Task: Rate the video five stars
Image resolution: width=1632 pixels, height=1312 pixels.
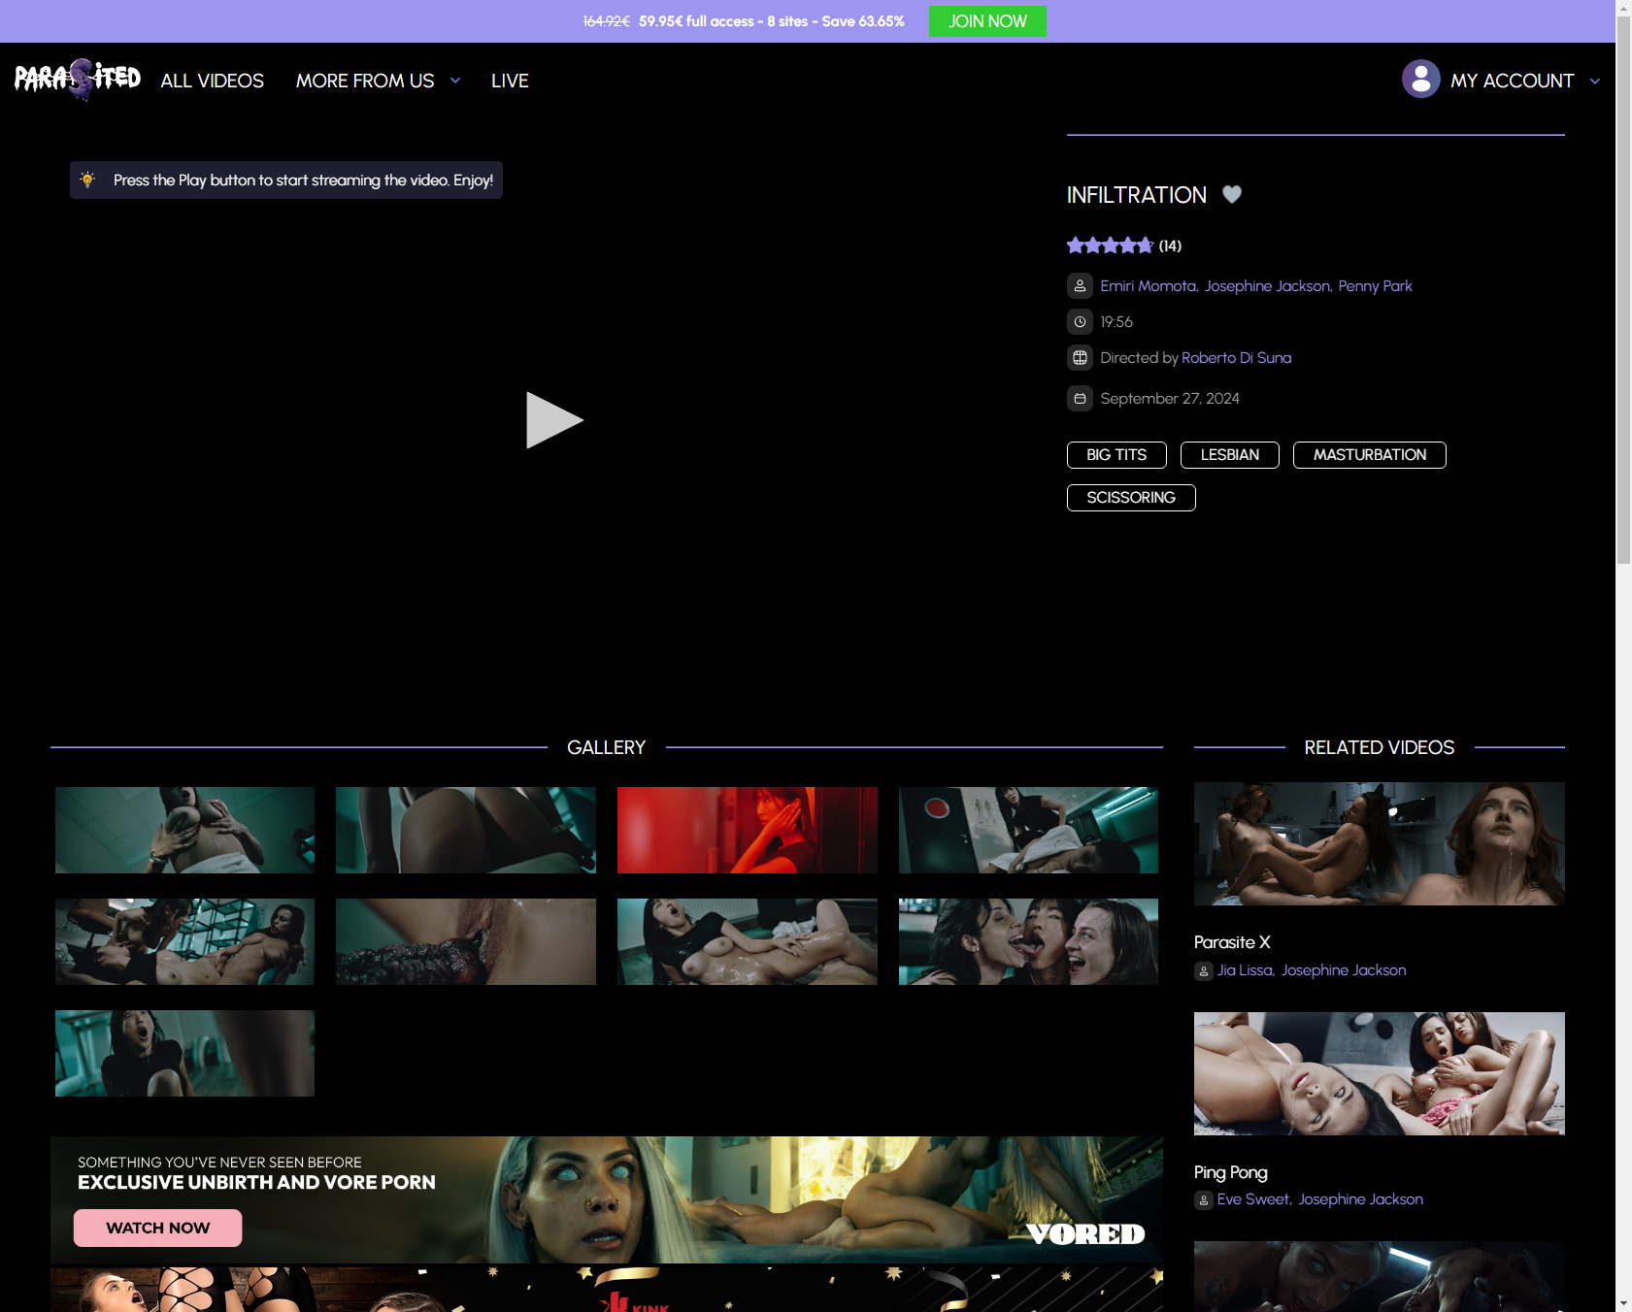Action: [x=1145, y=246]
